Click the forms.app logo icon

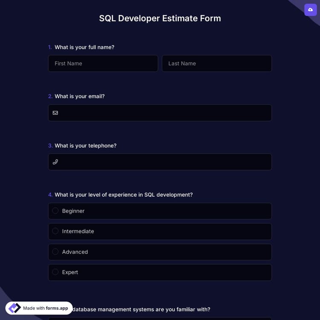click(x=15, y=308)
